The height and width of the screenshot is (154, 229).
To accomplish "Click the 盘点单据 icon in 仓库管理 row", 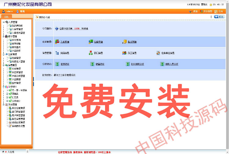I will pos(125,42).
